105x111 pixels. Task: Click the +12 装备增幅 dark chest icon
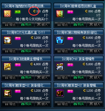(x=60, y=93)
